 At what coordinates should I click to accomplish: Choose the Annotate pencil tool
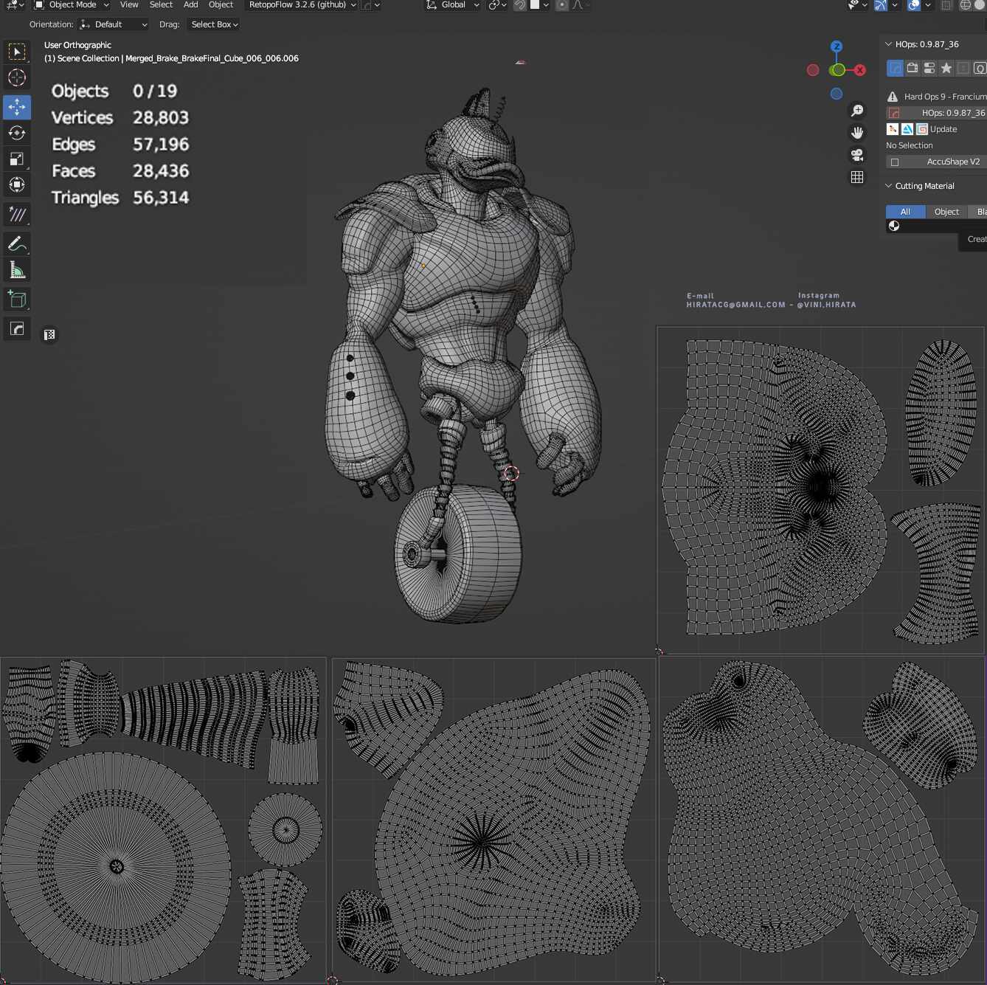point(17,243)
